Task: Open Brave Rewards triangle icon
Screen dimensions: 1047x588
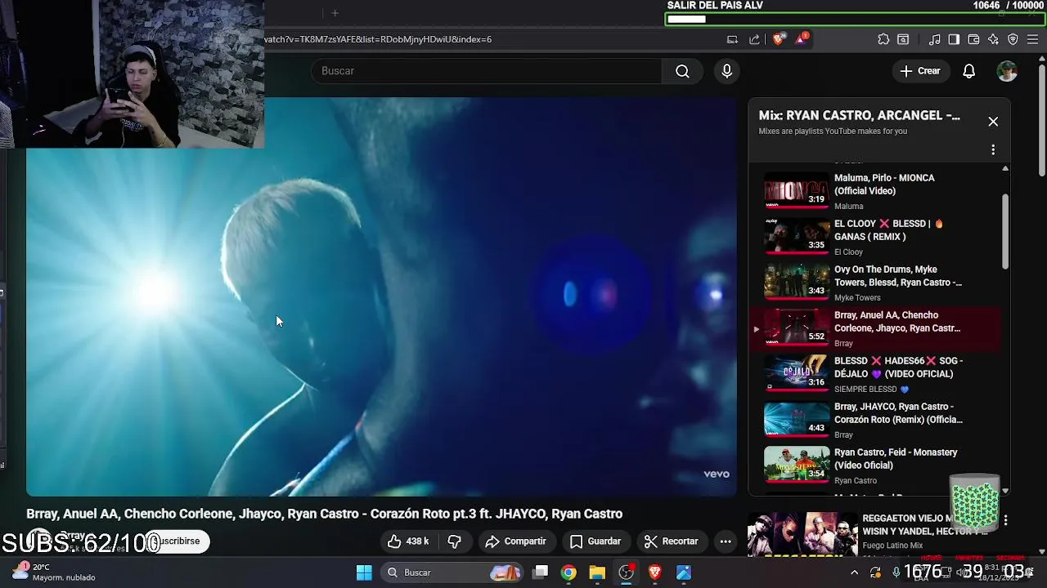Action: click(801, 39)
